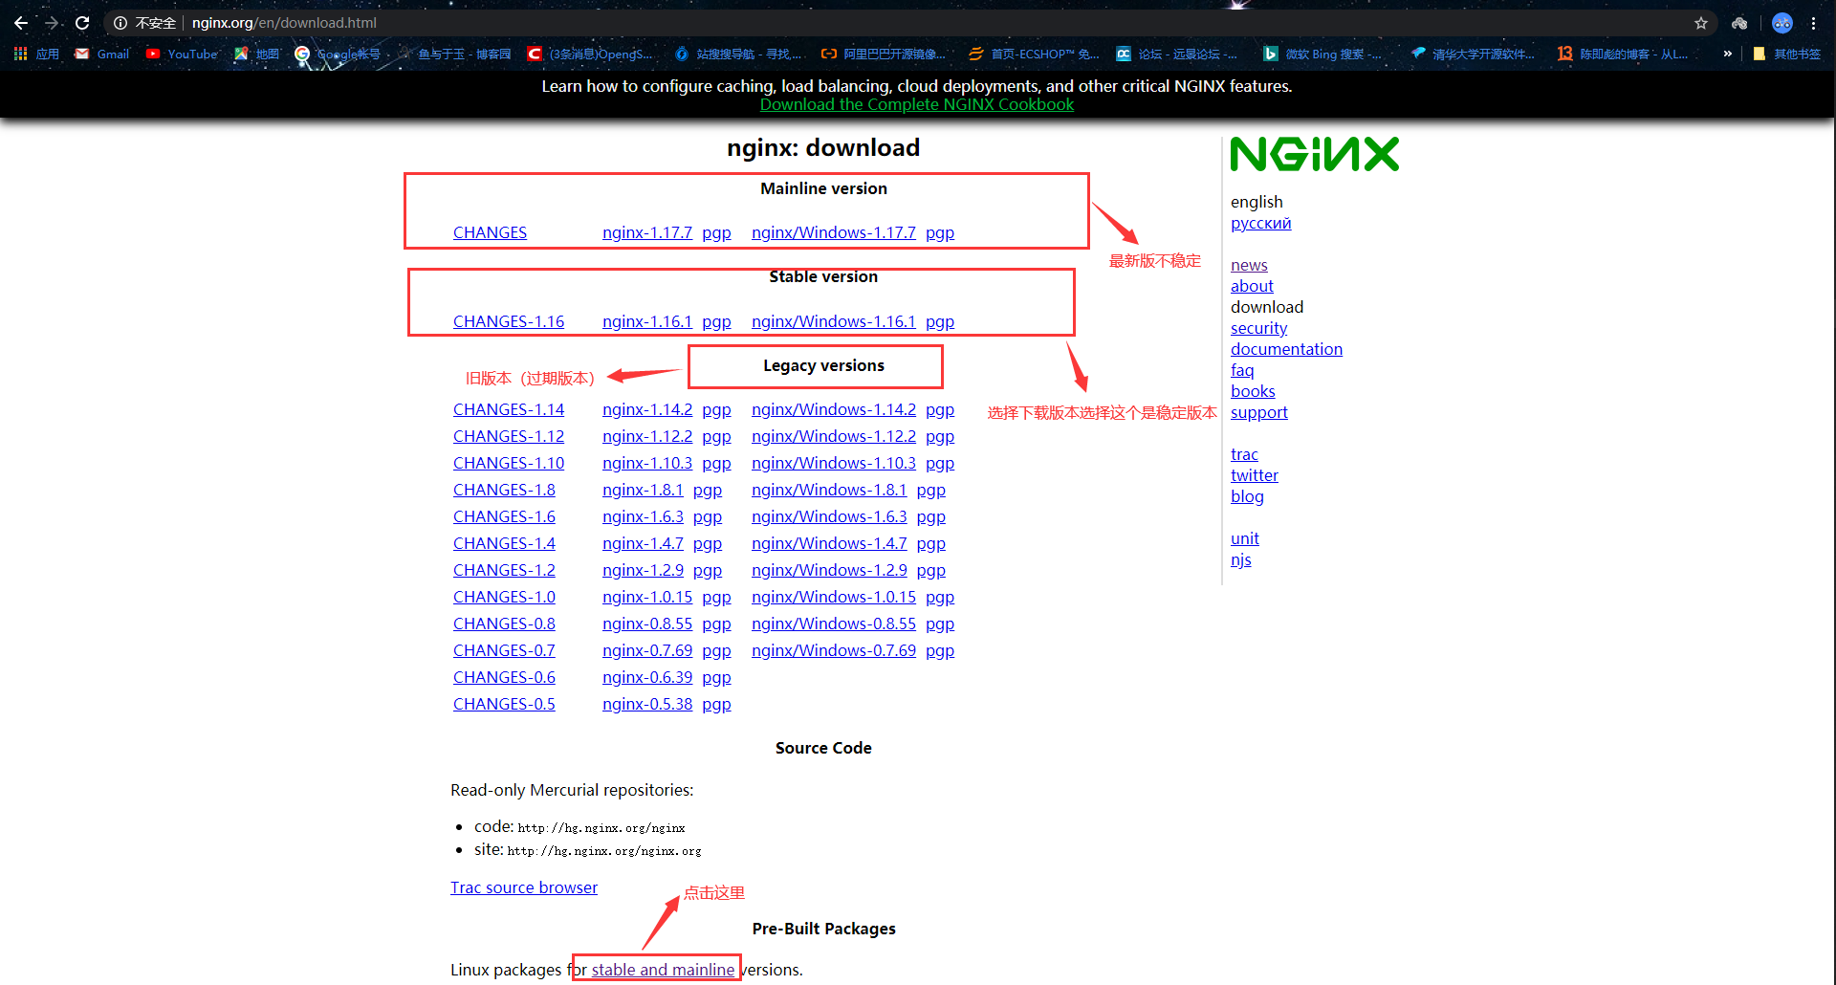
Task: Open pgp signature for nginx-0.6.39
Action: click(716, 678)
